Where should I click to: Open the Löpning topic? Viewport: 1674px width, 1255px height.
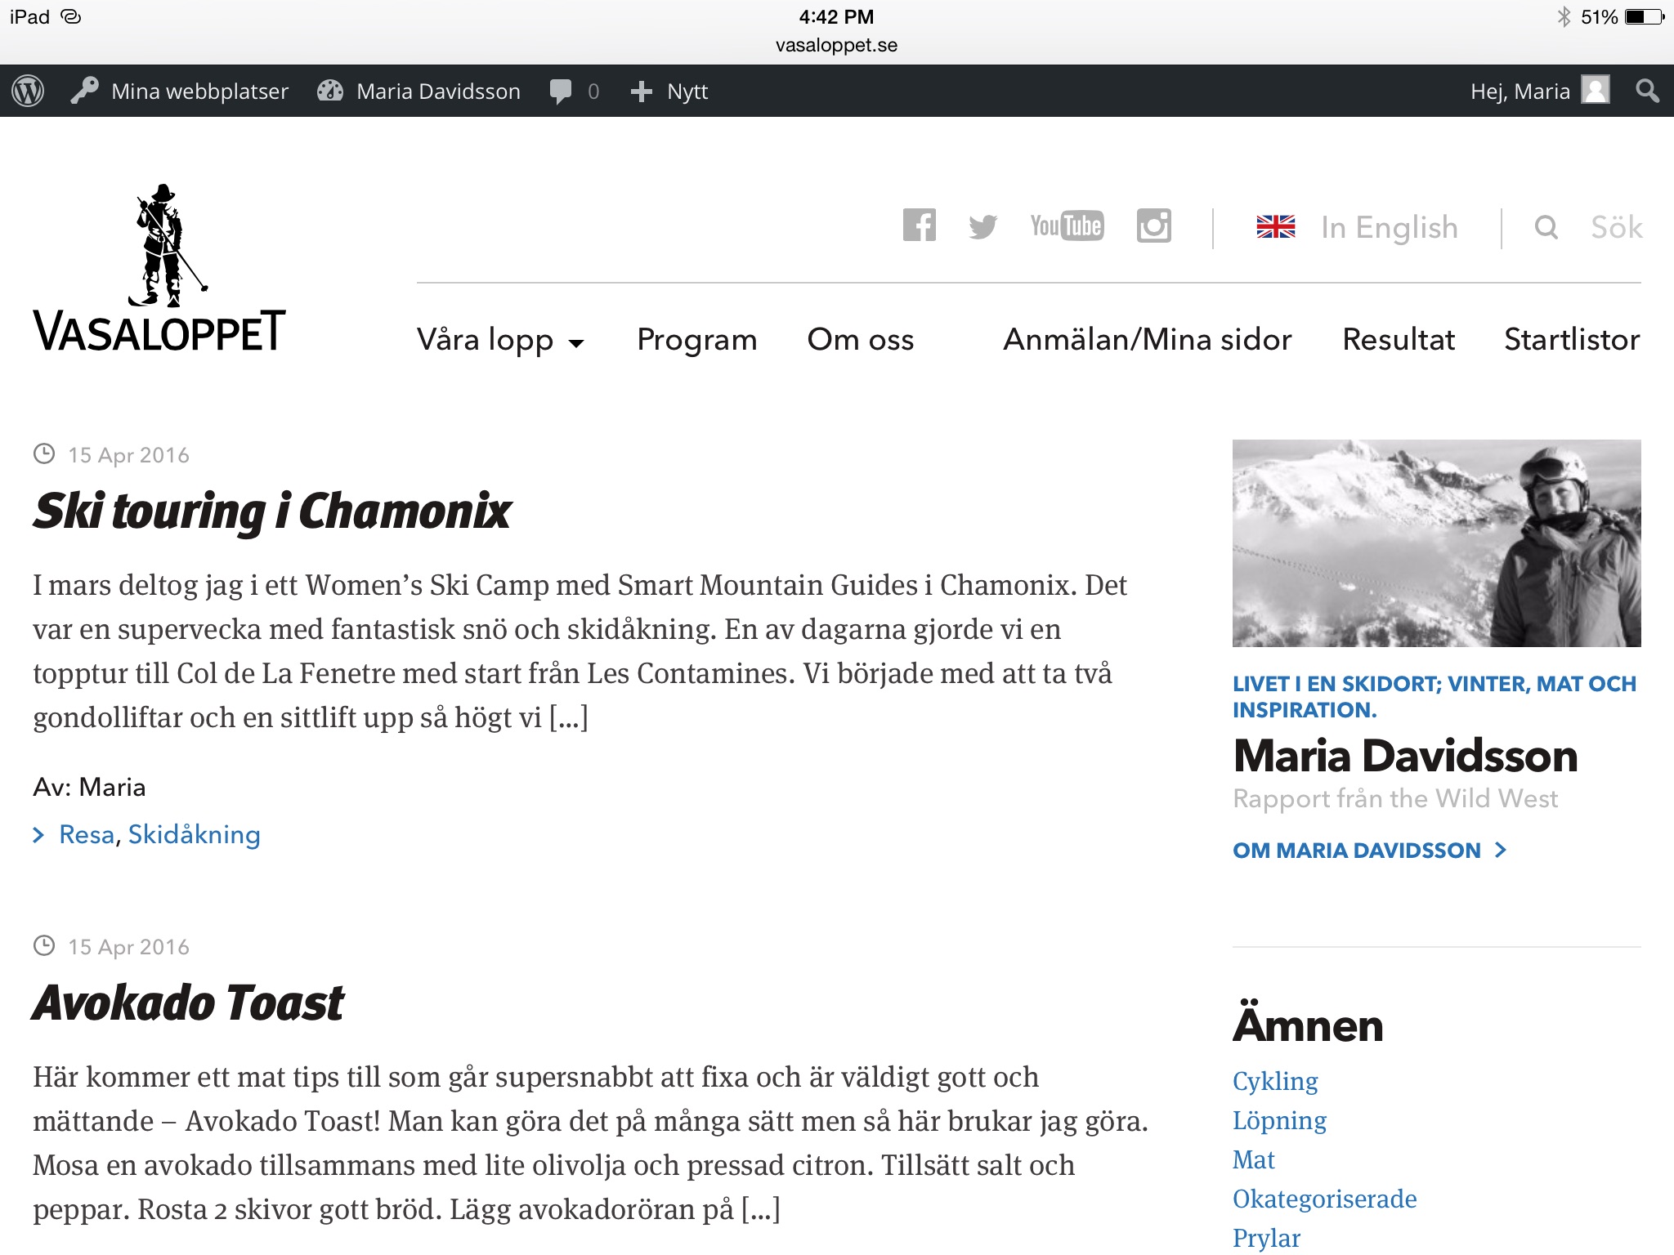coord(1279,1120)
